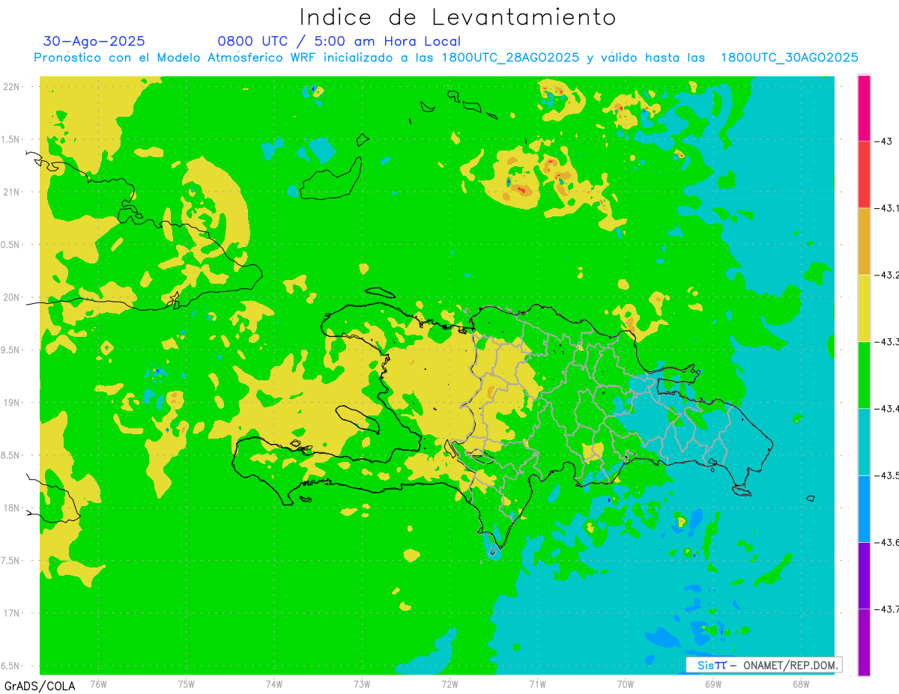This screenshot has height=694, width=899.
Task: Click the legend value -43.2
Action: 887,275
